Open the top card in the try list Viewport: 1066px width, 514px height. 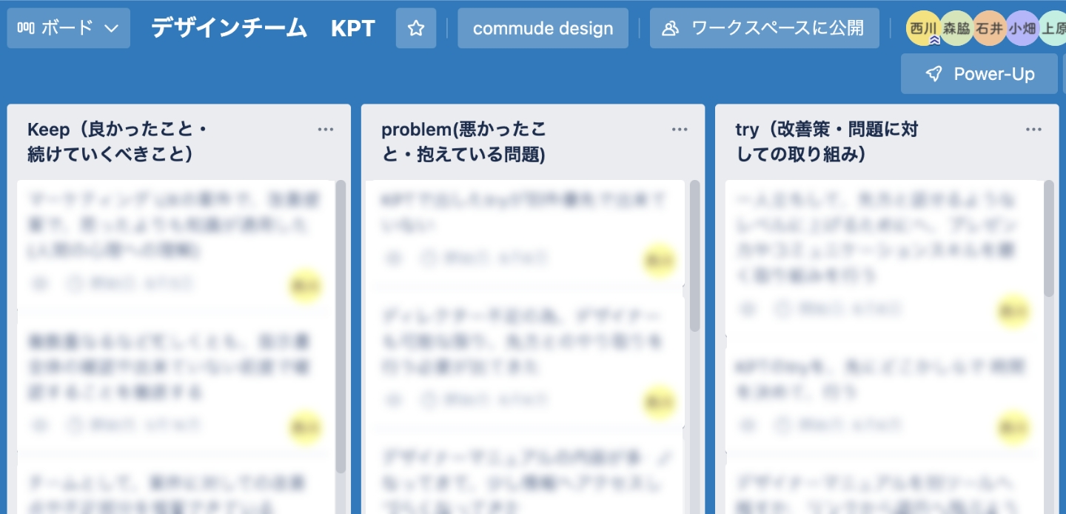[x=884, y=257]
